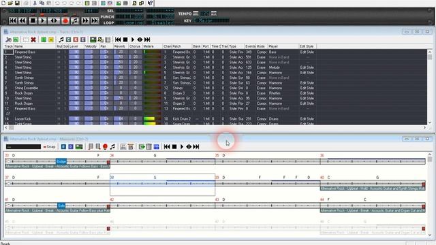The width and height of the screenshot is (436, 245).
Task: Mute track 14 Loose Kick
Action: [59, 119]
